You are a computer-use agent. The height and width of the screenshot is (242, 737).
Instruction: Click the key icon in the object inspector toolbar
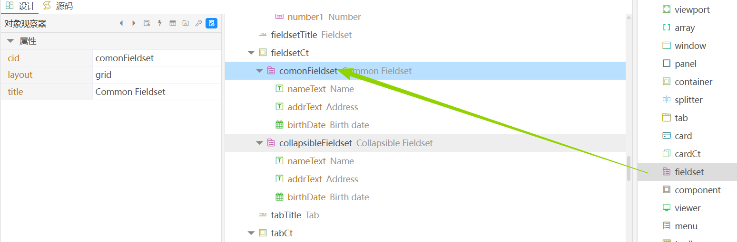(x=198, y=23)
